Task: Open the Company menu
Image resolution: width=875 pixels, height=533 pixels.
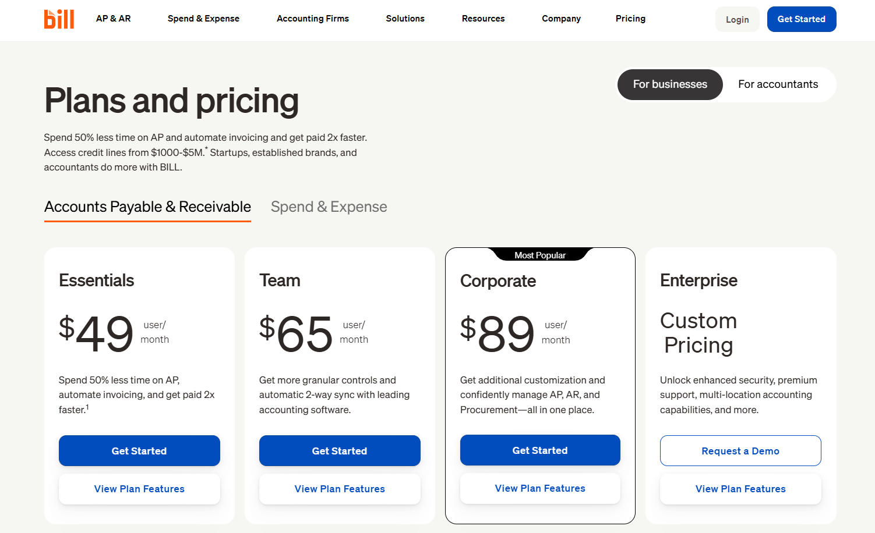Action: tap(562, 19)
